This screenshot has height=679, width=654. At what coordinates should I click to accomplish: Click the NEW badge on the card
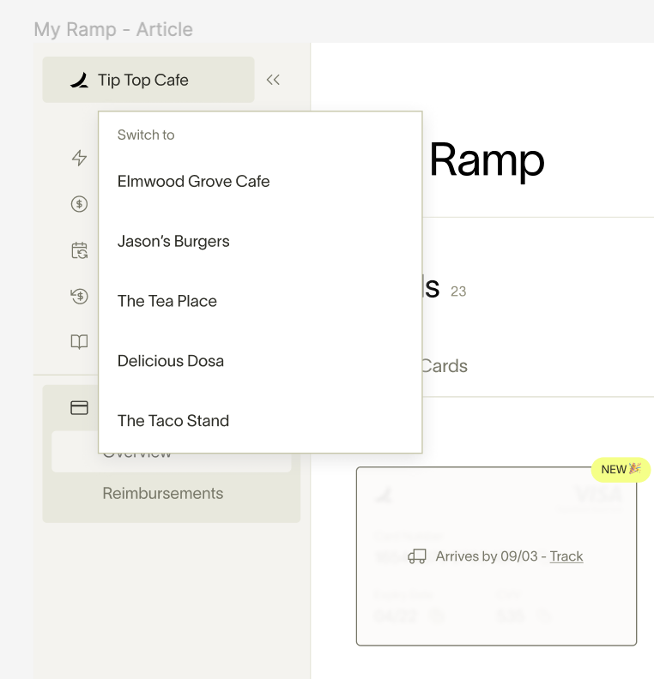621,470
